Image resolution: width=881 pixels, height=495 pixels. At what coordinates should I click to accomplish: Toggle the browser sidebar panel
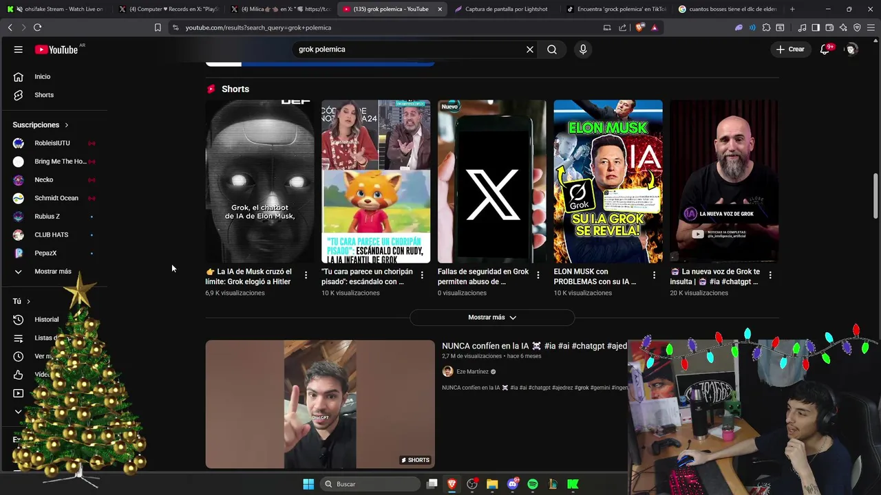pos(816,27)
